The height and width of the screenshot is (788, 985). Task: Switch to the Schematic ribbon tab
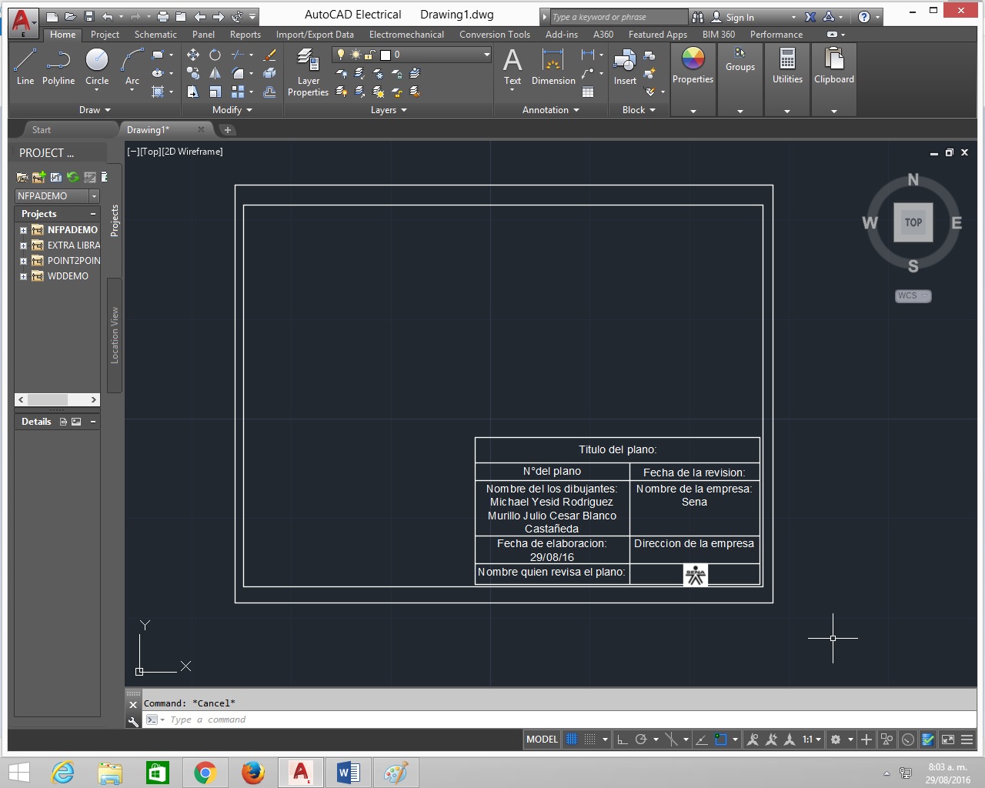point(155,34)
